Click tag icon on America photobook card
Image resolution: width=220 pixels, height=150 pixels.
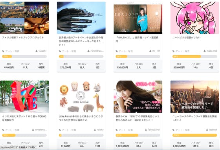point(3,51)
